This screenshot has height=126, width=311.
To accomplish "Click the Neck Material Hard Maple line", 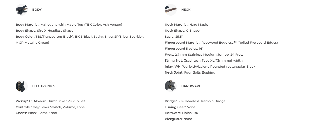I will (186, 25).
